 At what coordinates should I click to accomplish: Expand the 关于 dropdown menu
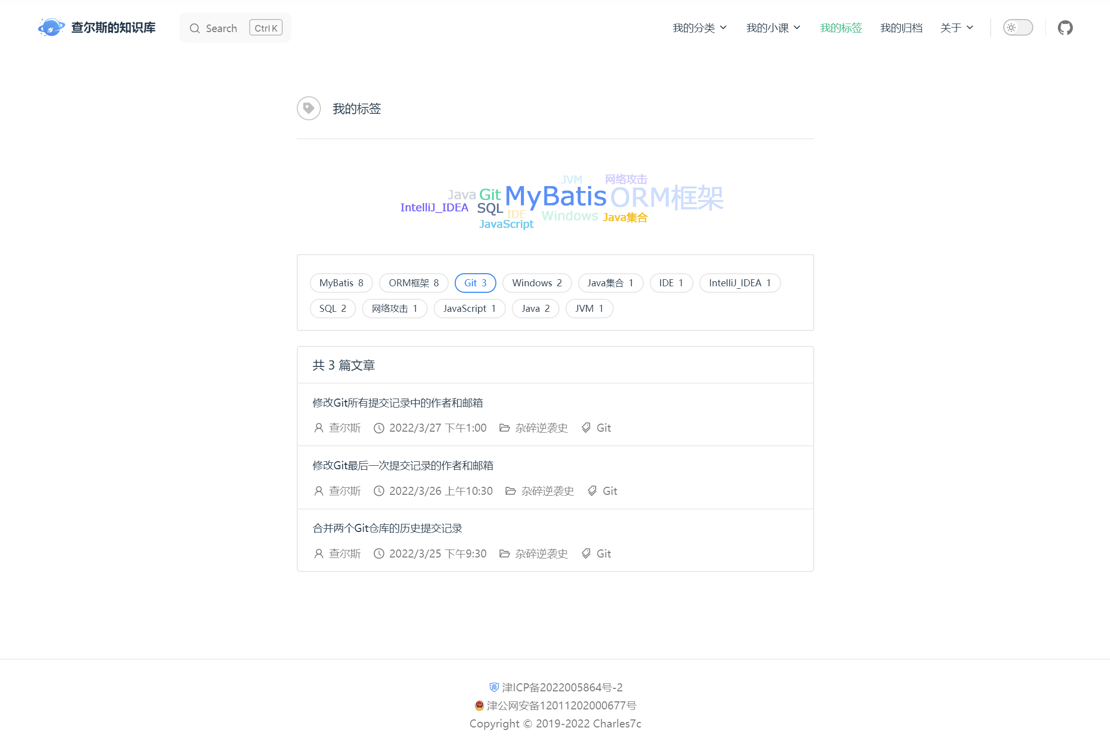click(957, 28)
